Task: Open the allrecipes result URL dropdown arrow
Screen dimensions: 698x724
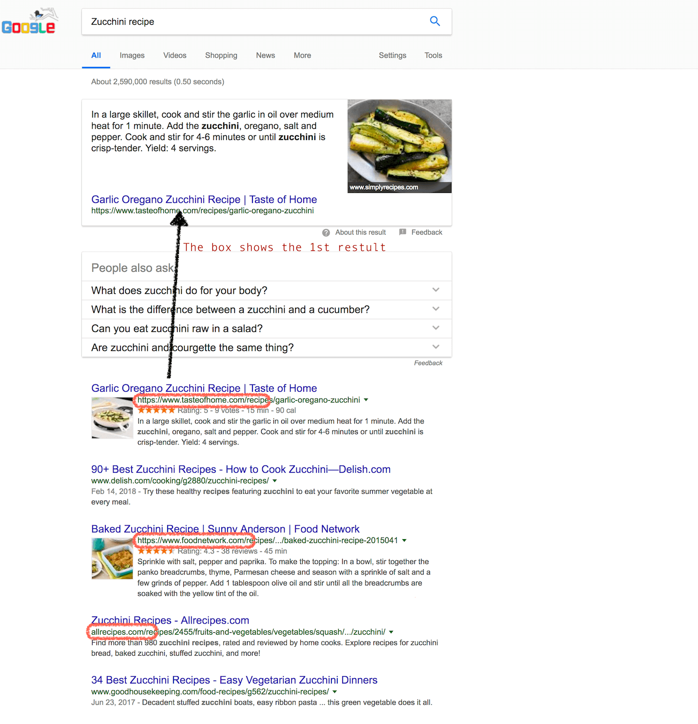Action: [391, 632]
